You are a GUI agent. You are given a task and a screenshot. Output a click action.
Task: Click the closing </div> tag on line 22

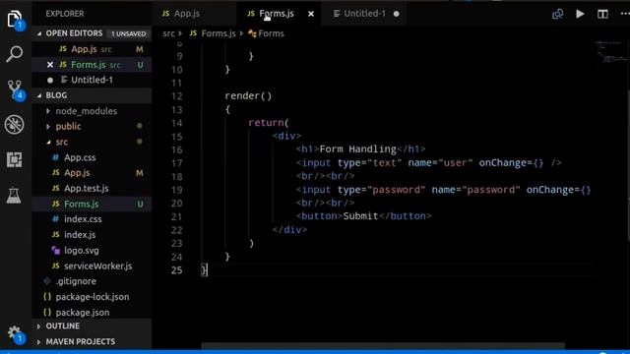click(289, 229)
